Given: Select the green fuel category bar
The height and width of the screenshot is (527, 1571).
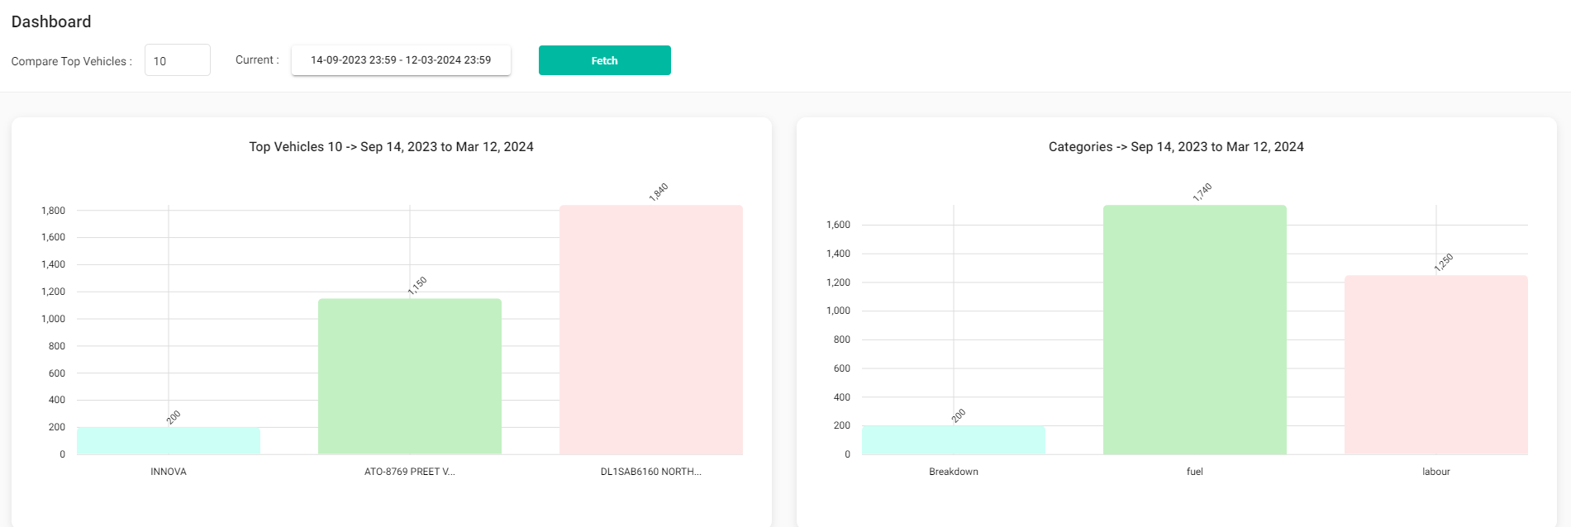Looking at the screenshot, I should [x=1195, y=330].
